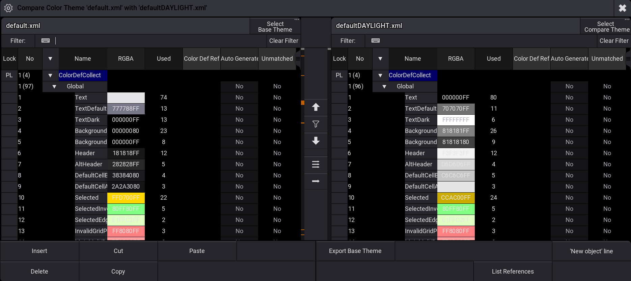
Task: Toggle Unmatched column filter in left table
Action: [277, 59]
